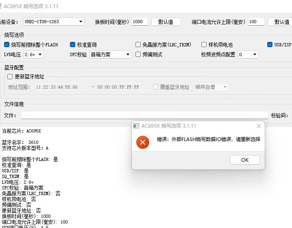
Task: Click the 文件 path input field
Action: (x=145, y=115)
